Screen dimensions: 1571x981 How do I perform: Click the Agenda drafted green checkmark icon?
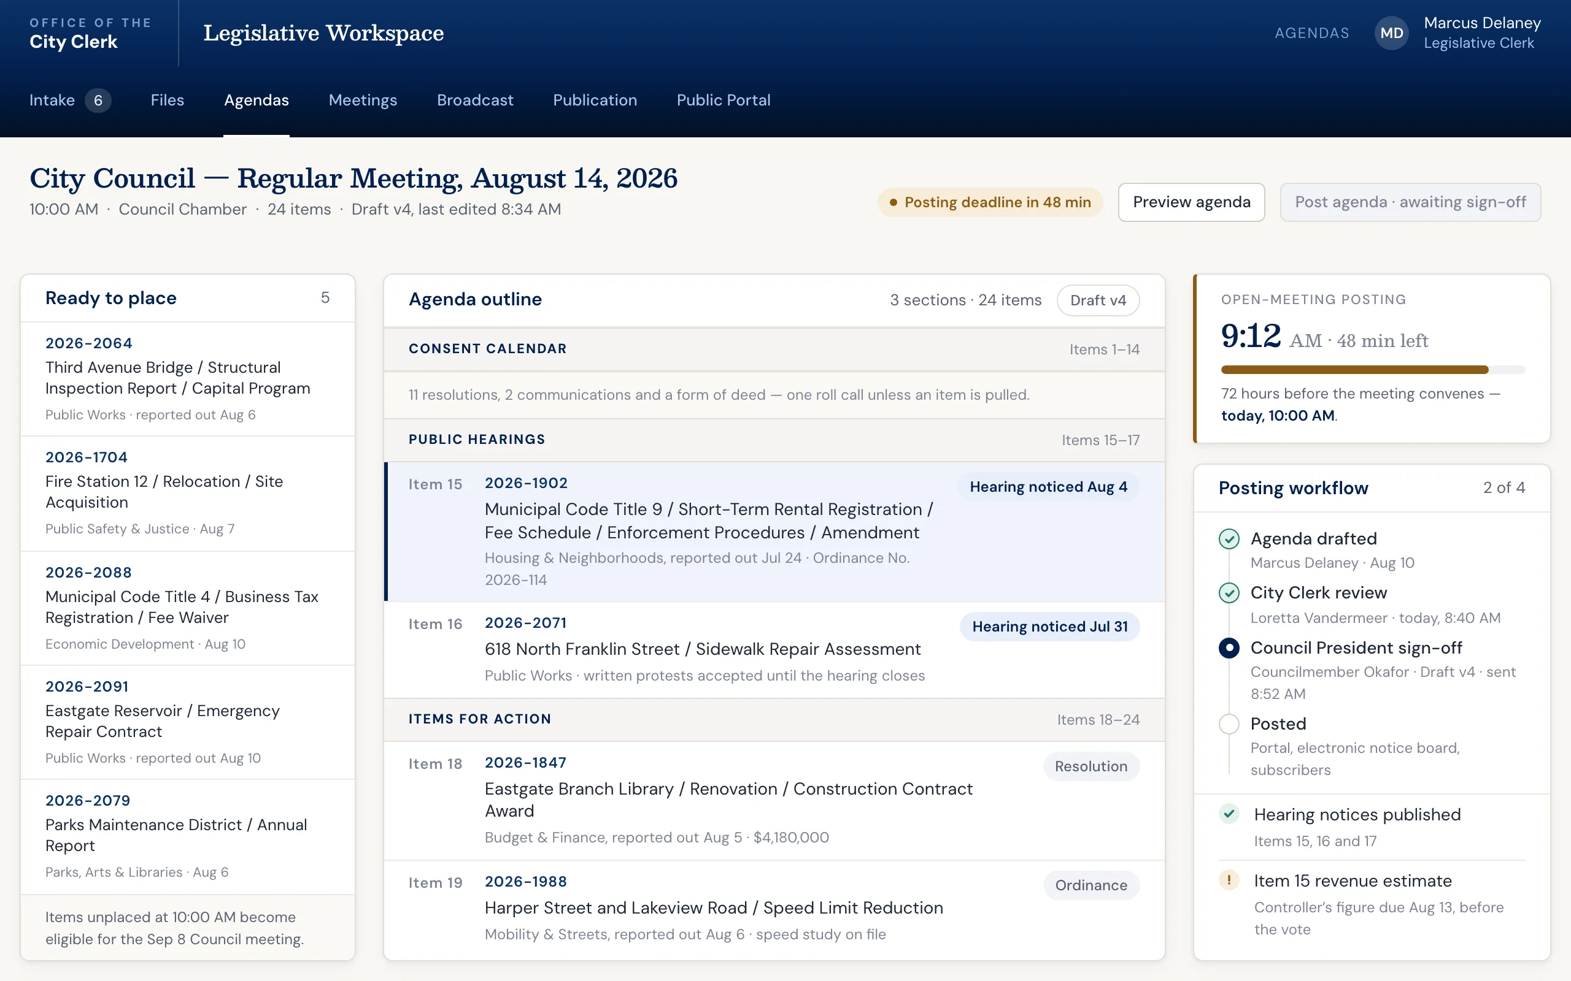point(1229,539)
